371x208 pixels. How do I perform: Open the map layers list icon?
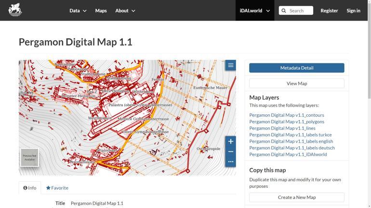tap(230, 65)
